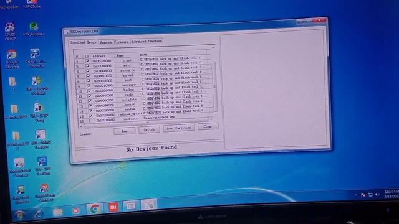Image resolution: width=399 pixels, height=224 pixels.
Task: Open the UFI - CHIP Prog shortcut
Action: coord(39,113)
